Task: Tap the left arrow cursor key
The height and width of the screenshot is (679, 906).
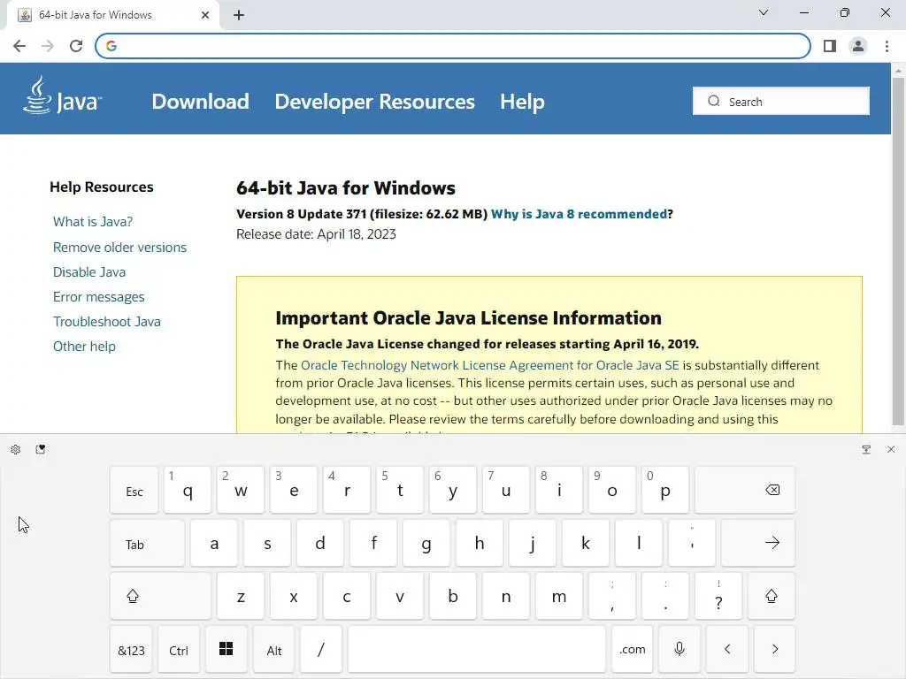Action: (727, 650)
